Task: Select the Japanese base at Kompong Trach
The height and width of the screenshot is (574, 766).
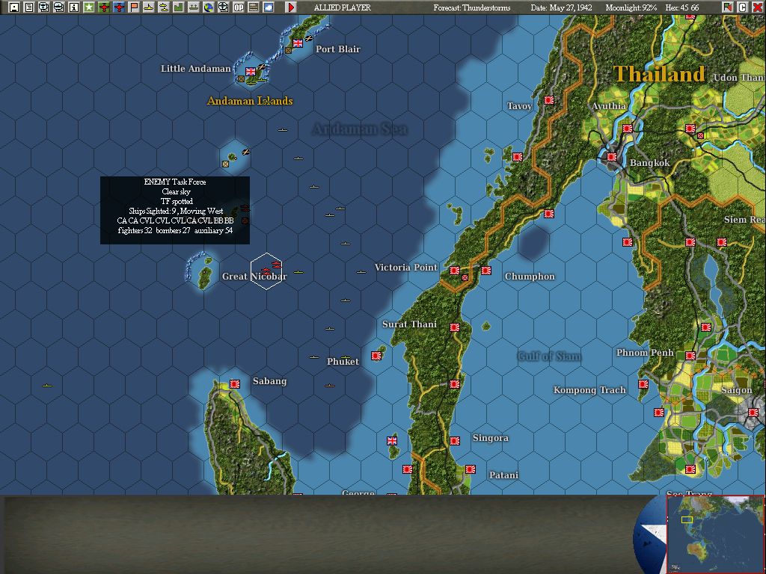Action: point(643,384)
